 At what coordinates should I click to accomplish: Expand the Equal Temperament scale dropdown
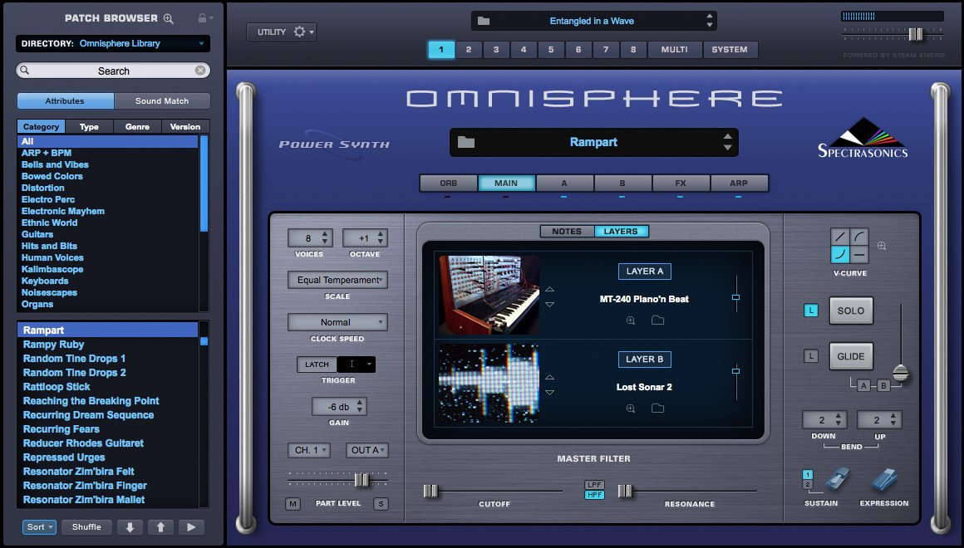[337, 280]
